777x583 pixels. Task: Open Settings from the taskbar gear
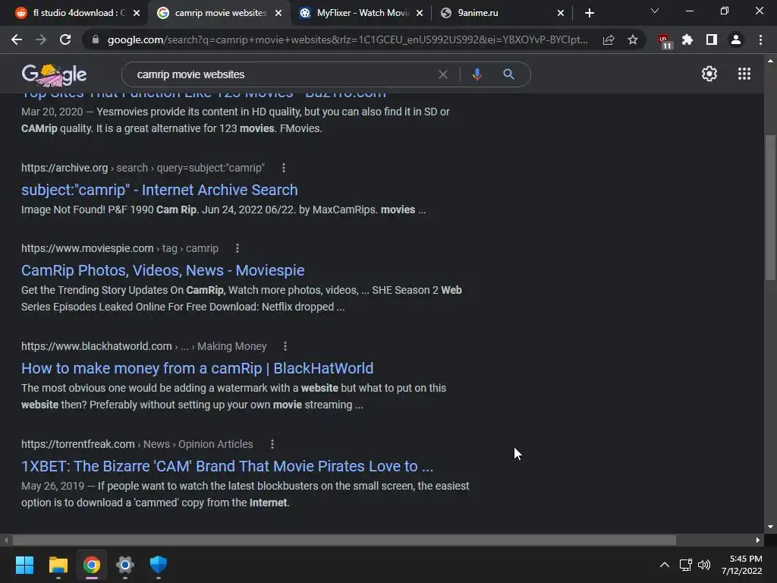(125, 565)
